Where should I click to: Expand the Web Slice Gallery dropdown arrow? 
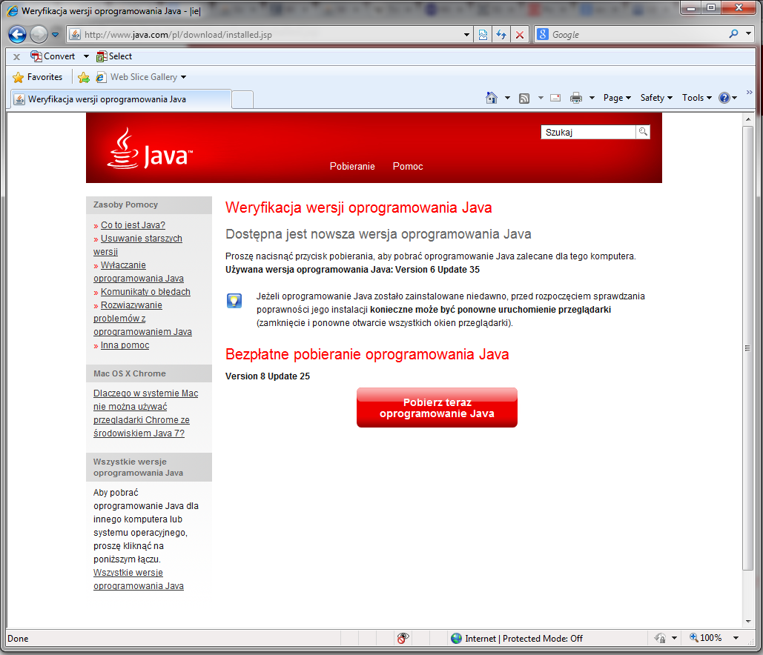click(183, 77)
